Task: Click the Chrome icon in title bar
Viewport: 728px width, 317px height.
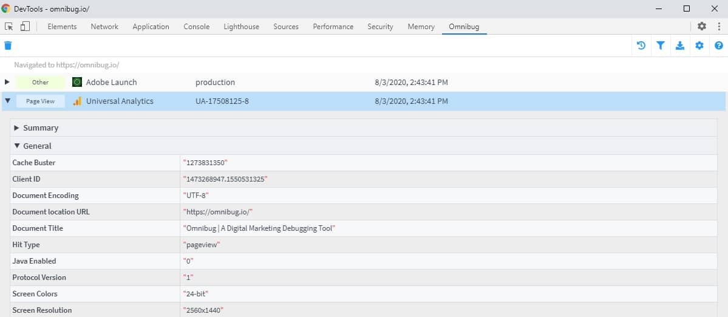Action: click(x=6, y=9)
